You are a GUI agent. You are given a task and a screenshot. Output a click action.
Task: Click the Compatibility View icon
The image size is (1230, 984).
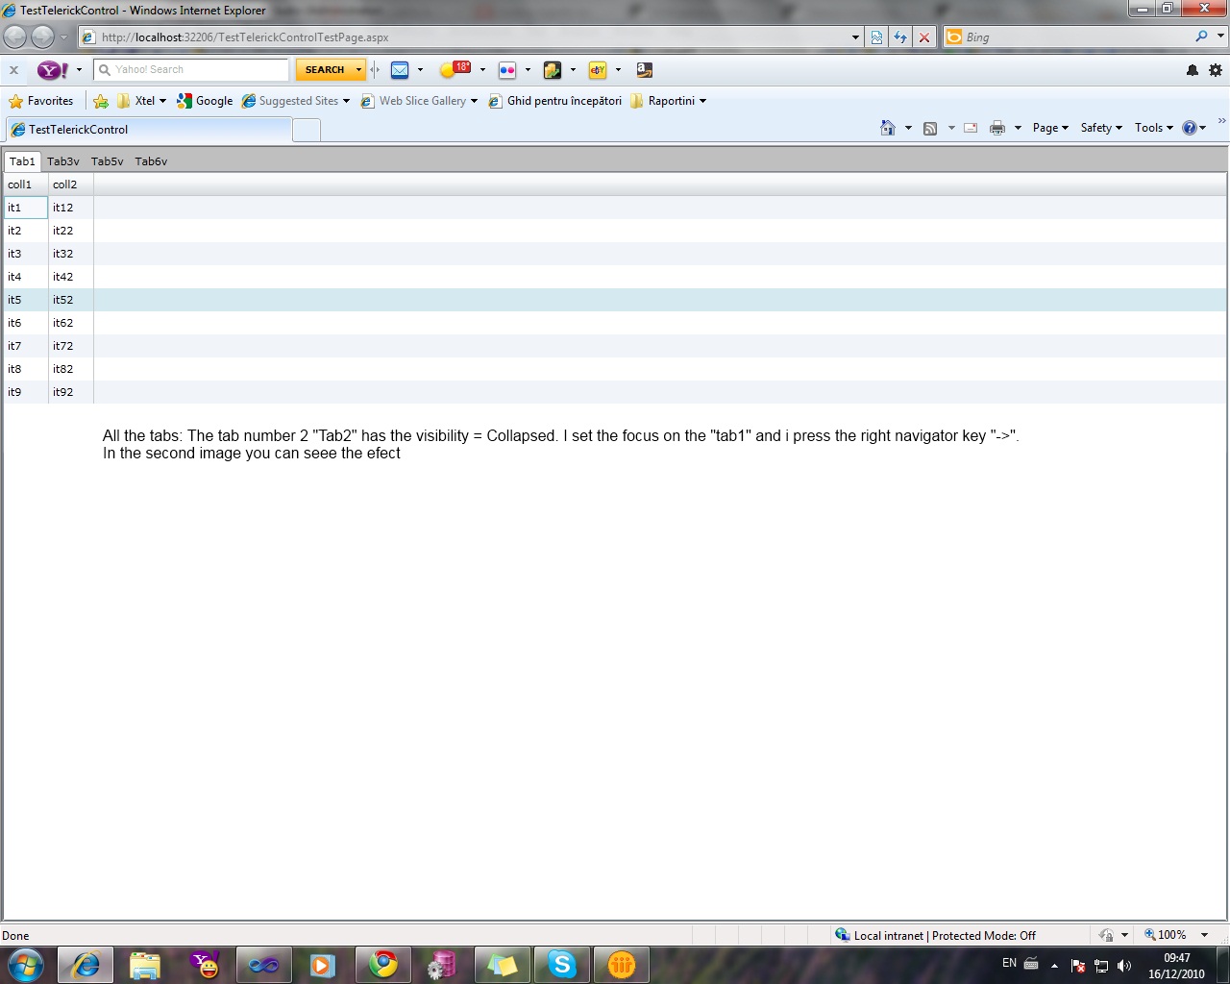tap(876, 37)
